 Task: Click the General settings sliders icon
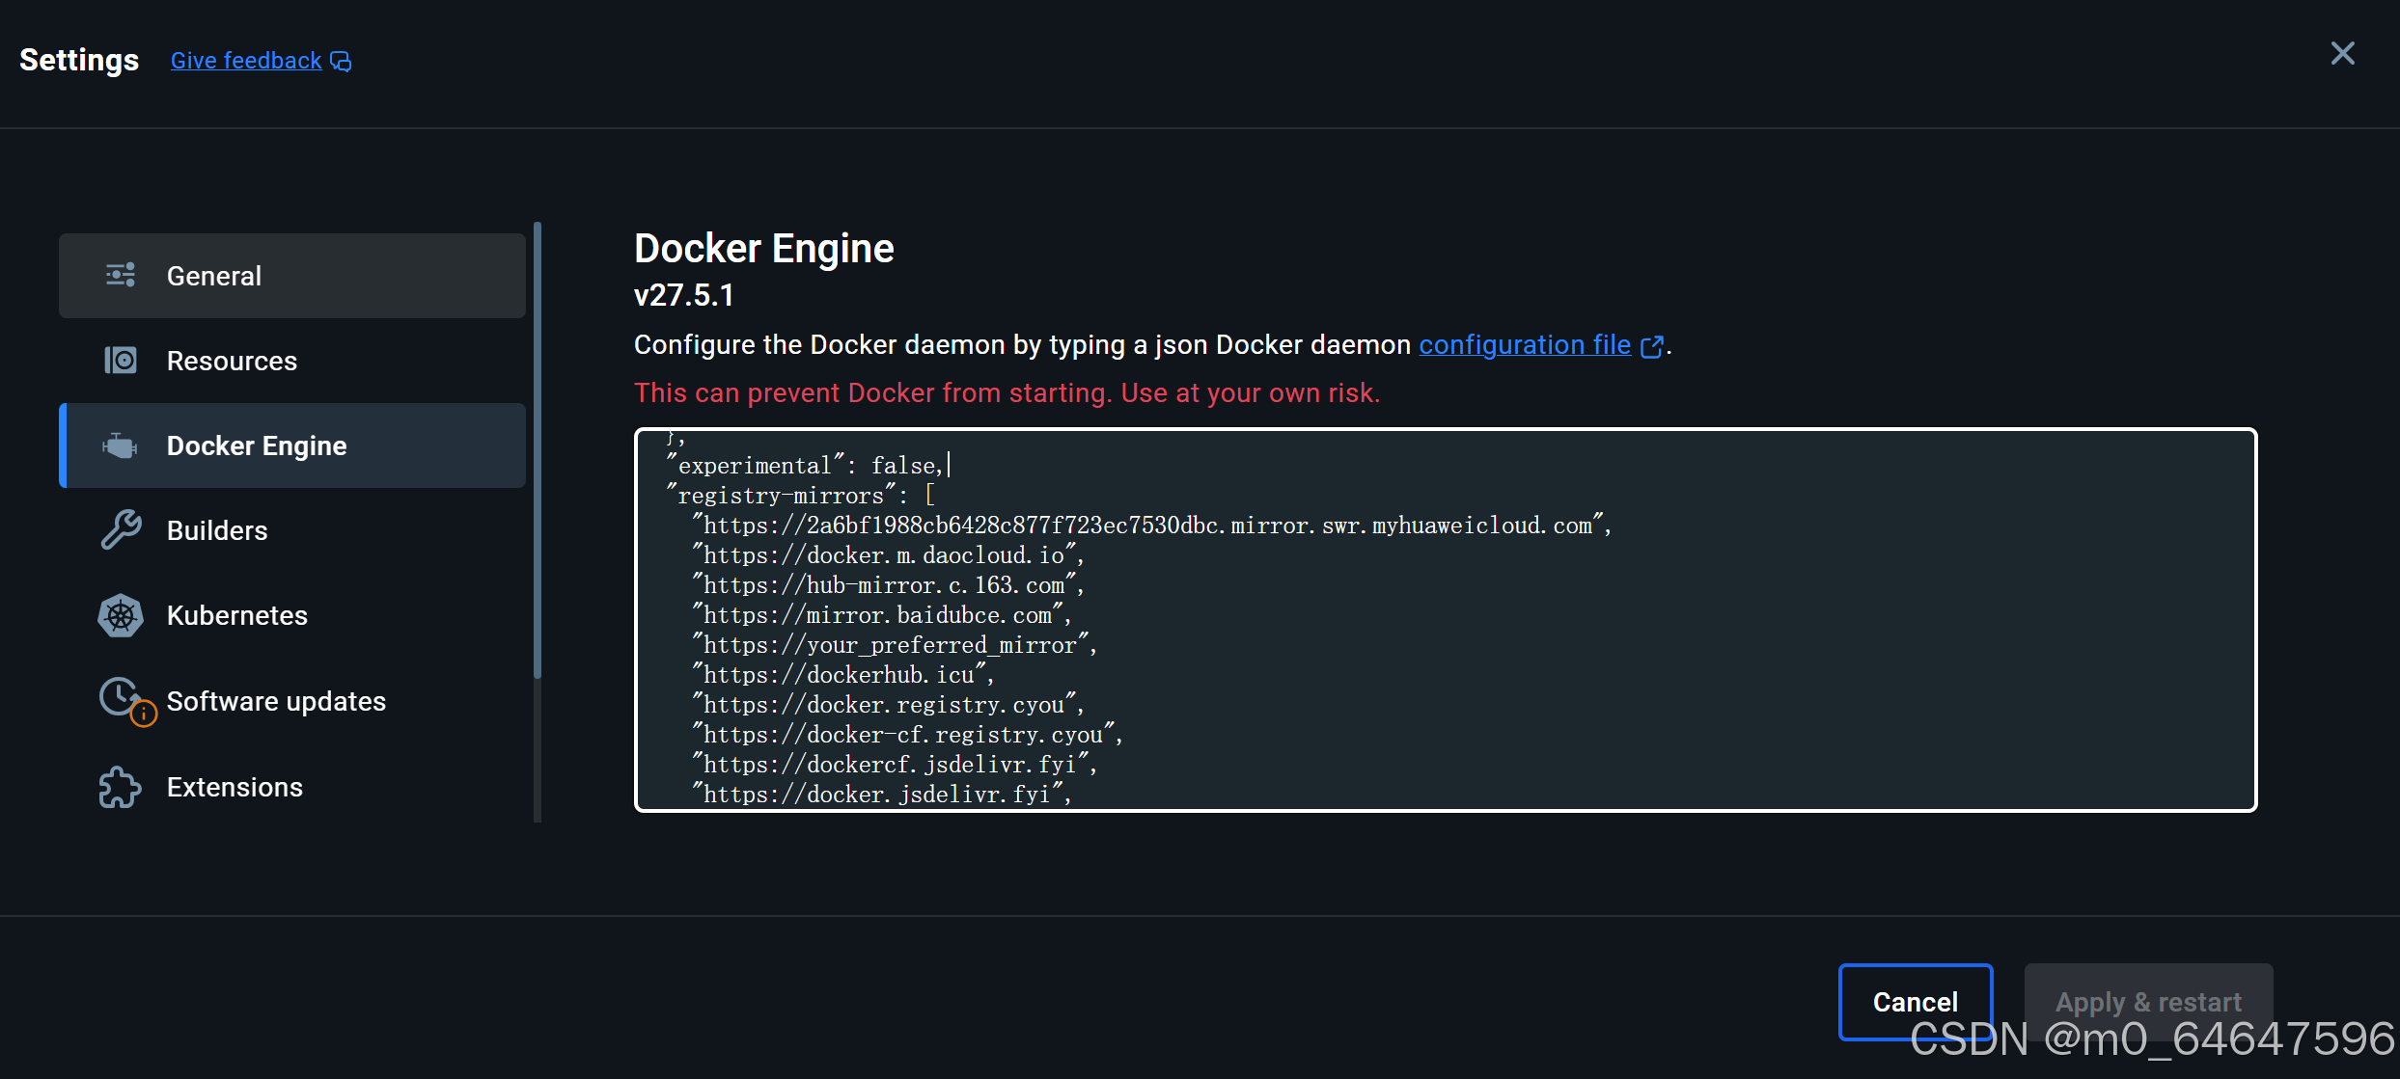(121, 276)
